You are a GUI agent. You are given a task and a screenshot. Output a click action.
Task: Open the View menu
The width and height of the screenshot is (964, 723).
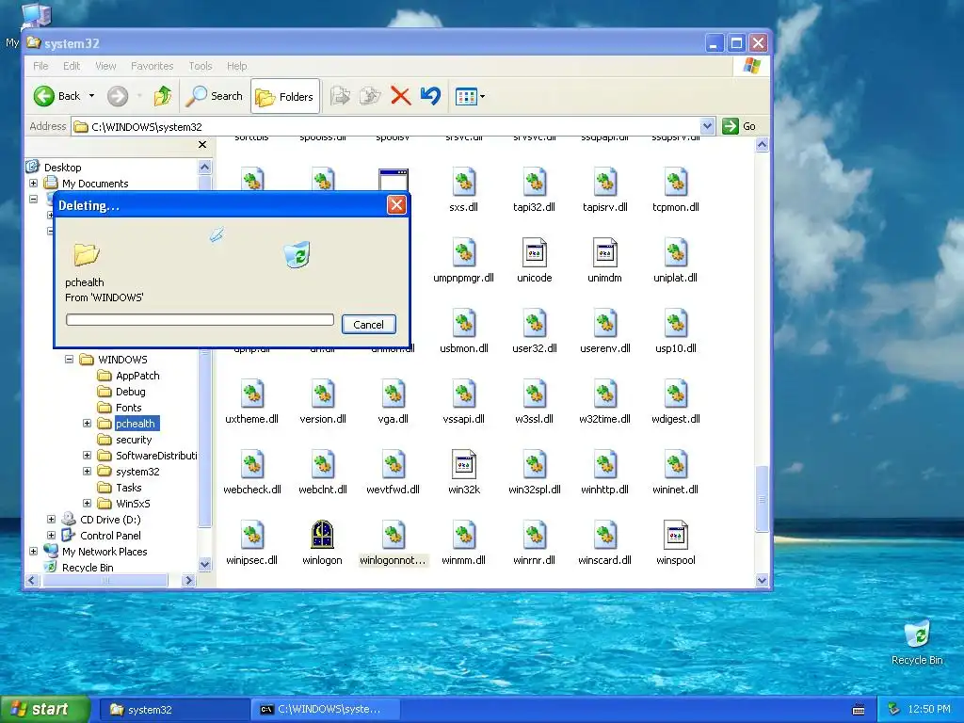(x=105, y=66)
